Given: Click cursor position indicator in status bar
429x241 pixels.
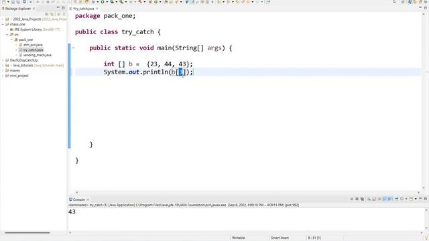Looking at the screenshot, I should pos(314,238).
